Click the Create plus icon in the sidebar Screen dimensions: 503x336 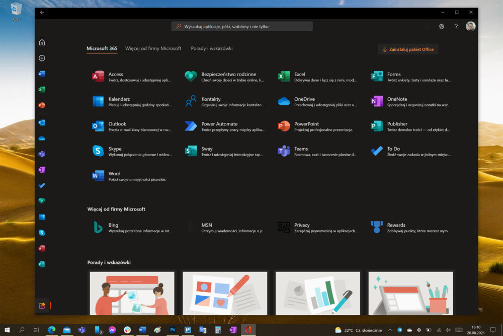click(x=42, y=58)
